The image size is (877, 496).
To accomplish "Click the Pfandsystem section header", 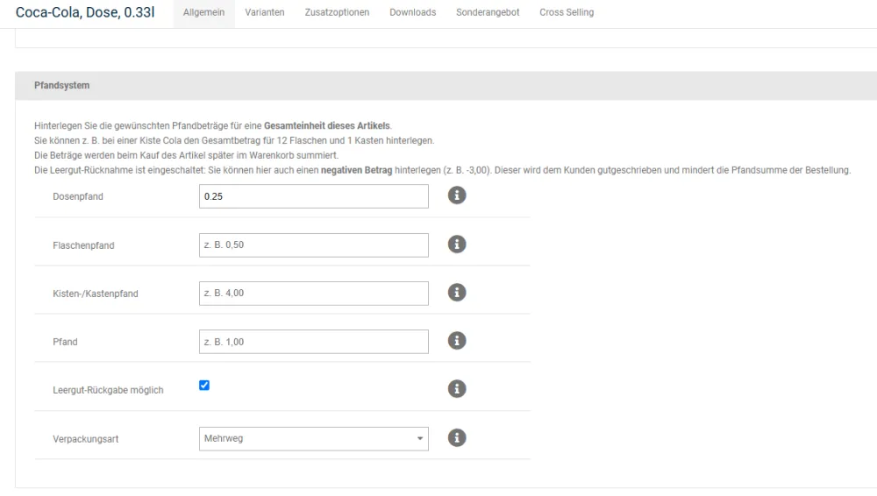I will click(x=446, y=86).
